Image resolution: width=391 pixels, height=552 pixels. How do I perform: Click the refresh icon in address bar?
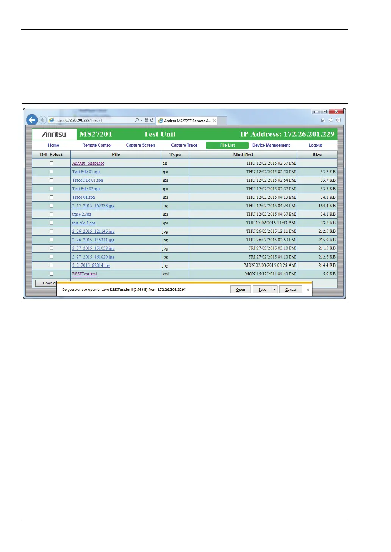[x=152, y=120]
